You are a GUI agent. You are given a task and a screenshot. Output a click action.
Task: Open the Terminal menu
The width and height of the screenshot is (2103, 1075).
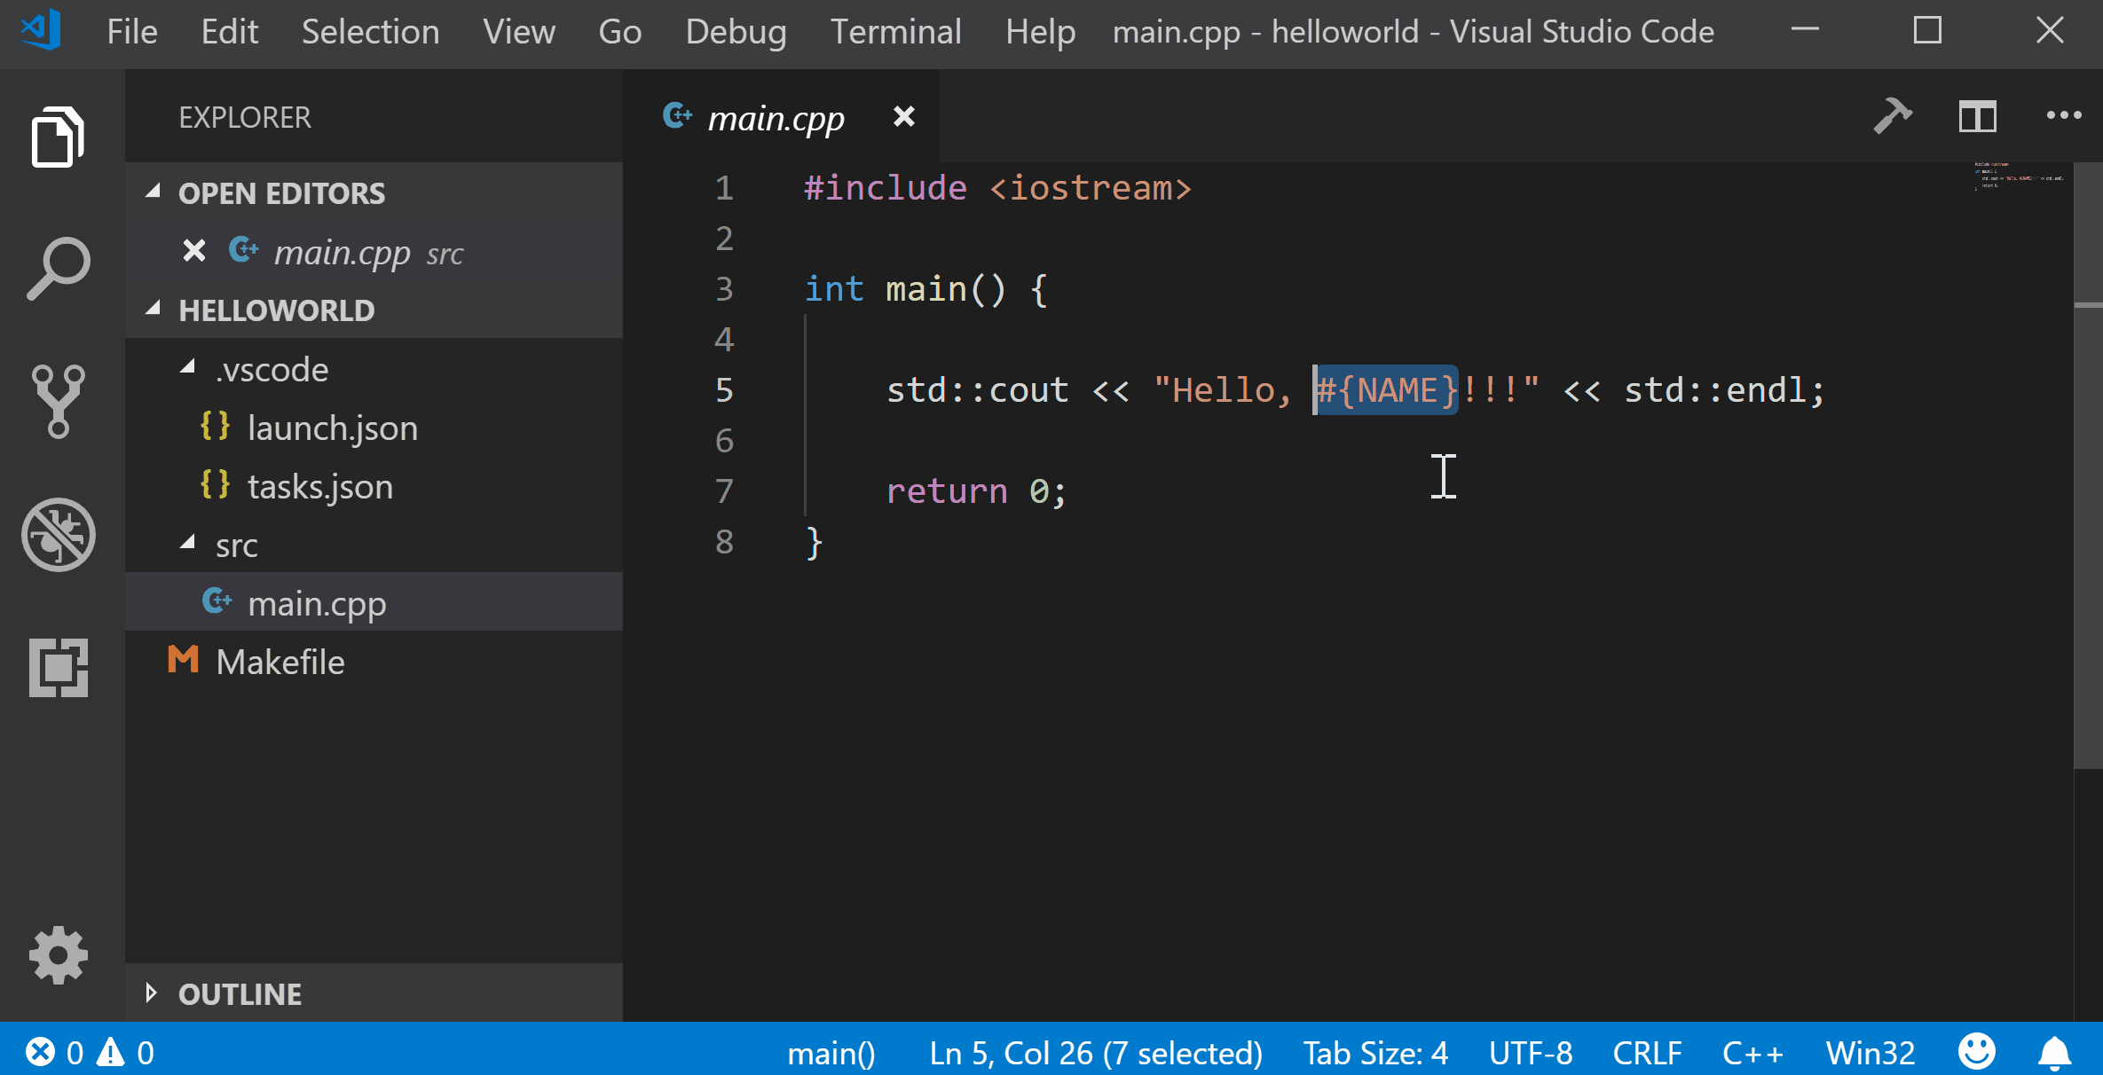click(895, 32)
